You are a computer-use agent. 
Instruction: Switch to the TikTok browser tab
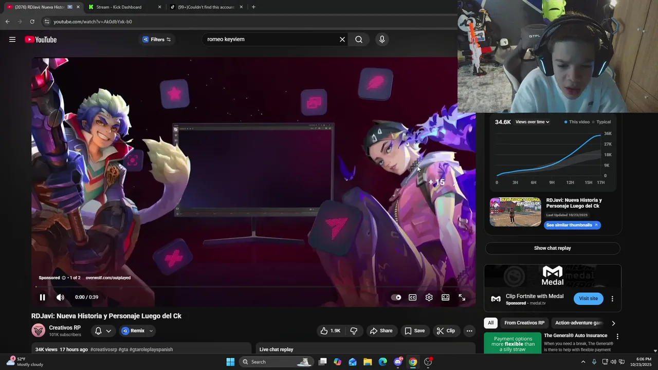(206, 7)
